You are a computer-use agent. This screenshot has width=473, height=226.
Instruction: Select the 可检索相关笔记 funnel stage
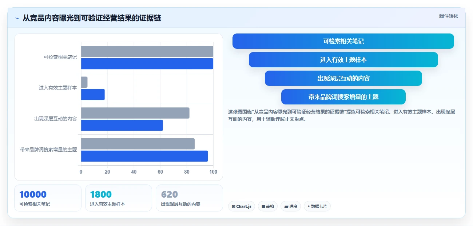pos(343,41)
